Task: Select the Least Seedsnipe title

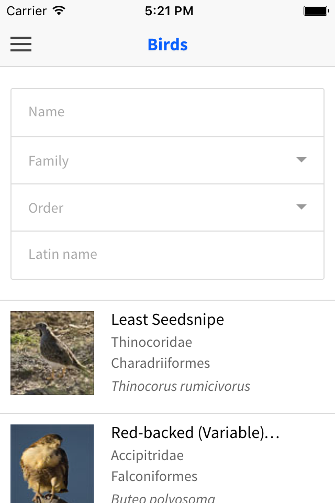Action: [167, 320]
